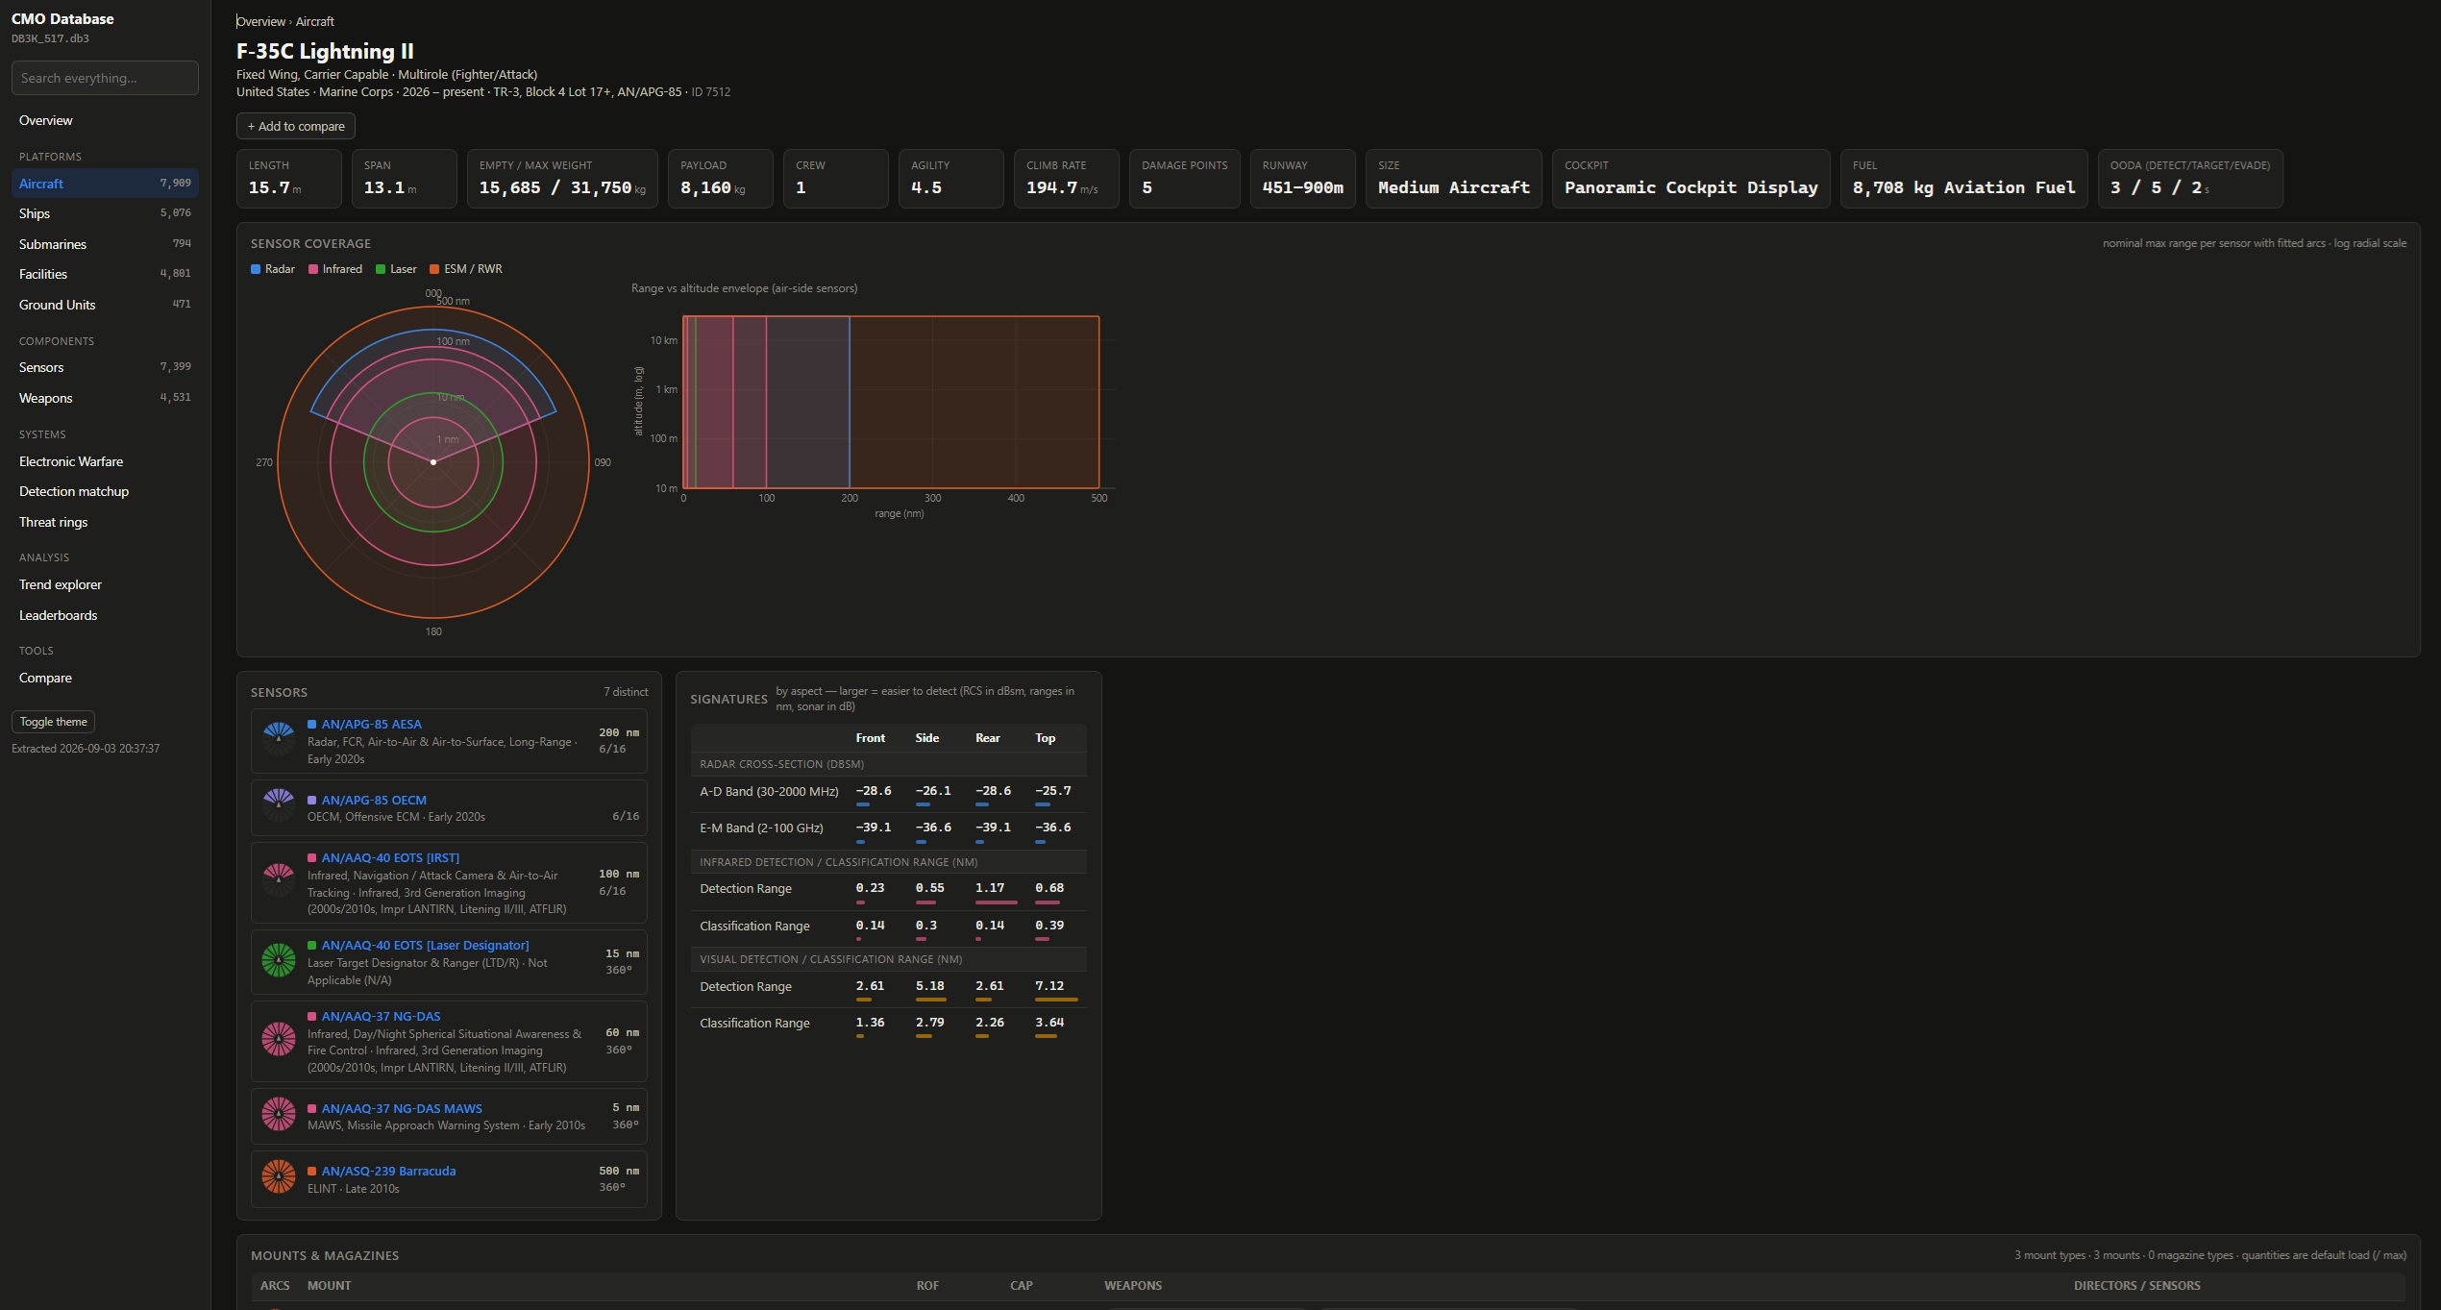Screen dimensions: 2441x1310
Task: Click the AN/APG-85 OECM arc icon
Action: click(x=279, y=805)
